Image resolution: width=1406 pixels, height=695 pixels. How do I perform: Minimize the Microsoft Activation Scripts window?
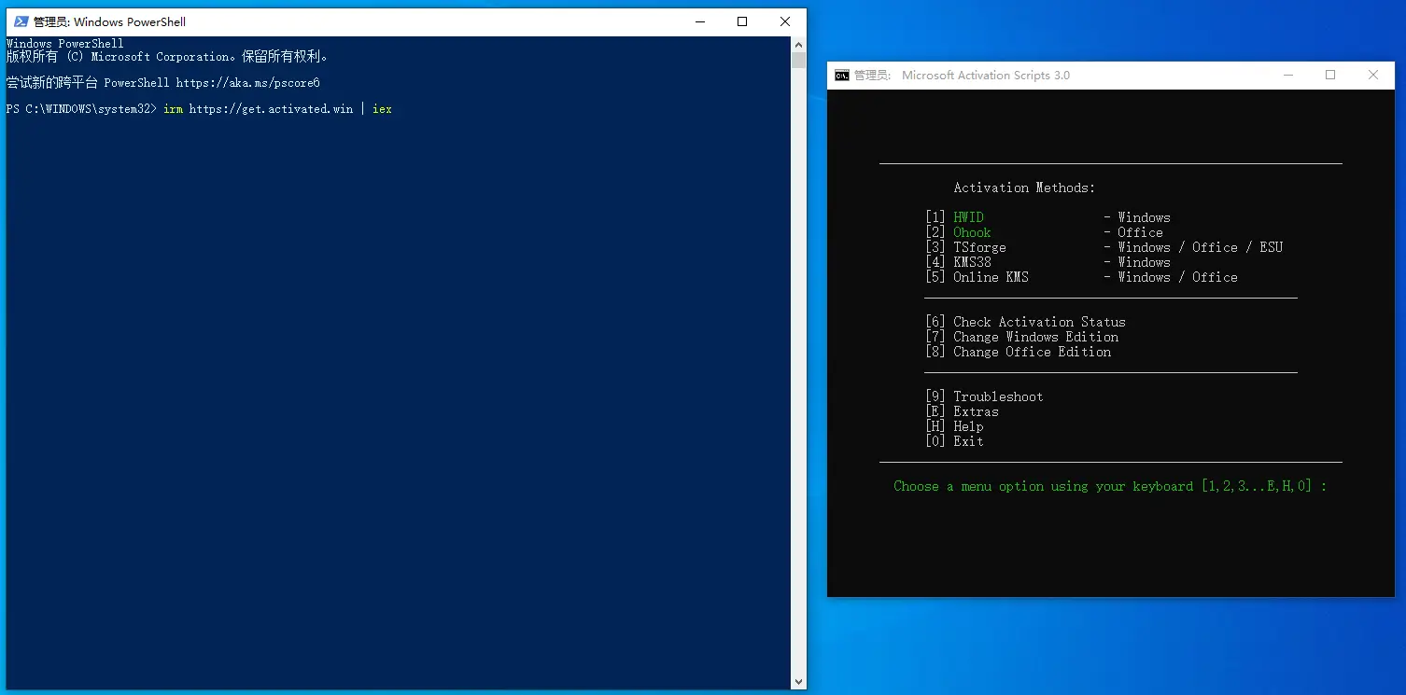(x=1287, y=76)
